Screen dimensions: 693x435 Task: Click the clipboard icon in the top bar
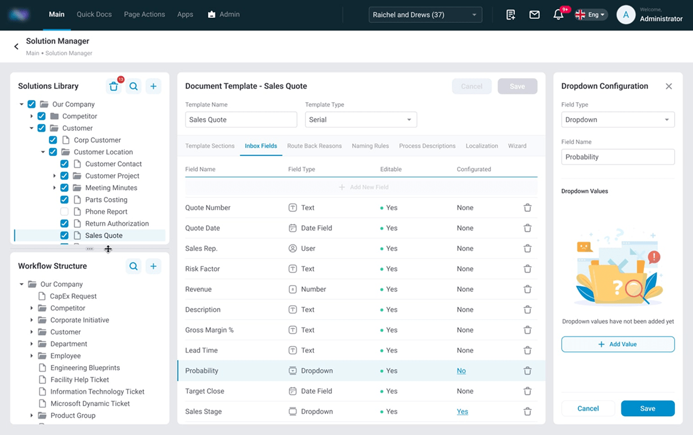510,14
